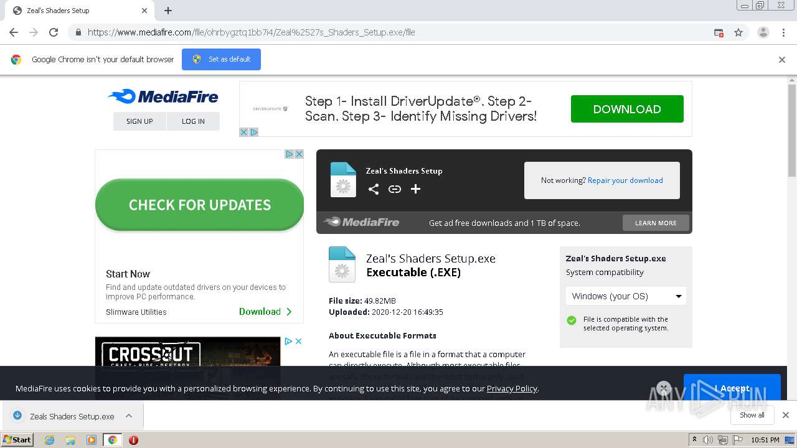Accept MediaFire cookies
Image resolution: width=797 pixels, height=448 pixels.
coord(732,388)
